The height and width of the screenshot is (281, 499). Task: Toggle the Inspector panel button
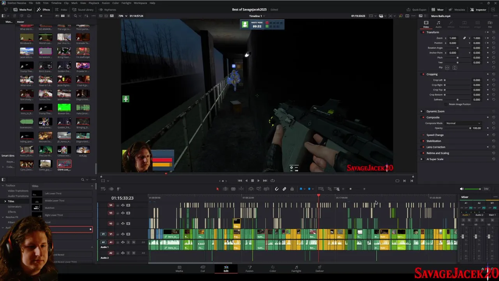point(478,9)
